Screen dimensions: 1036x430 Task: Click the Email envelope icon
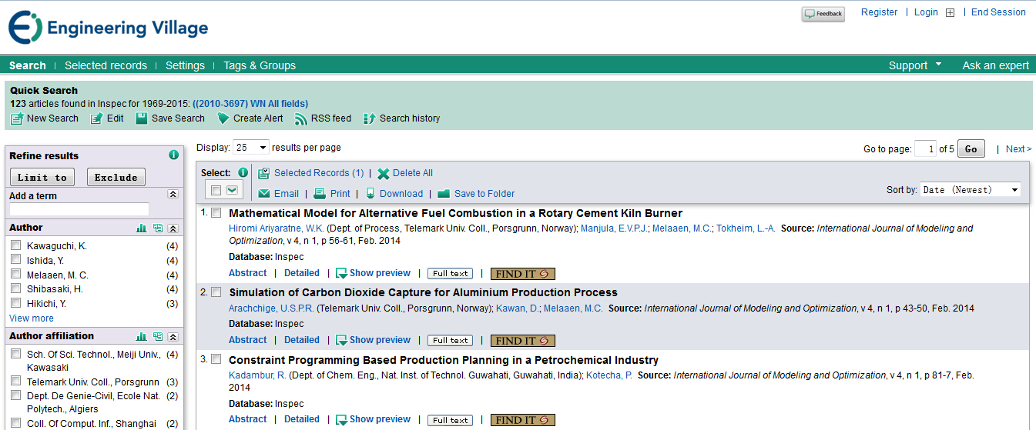point(264,194)
